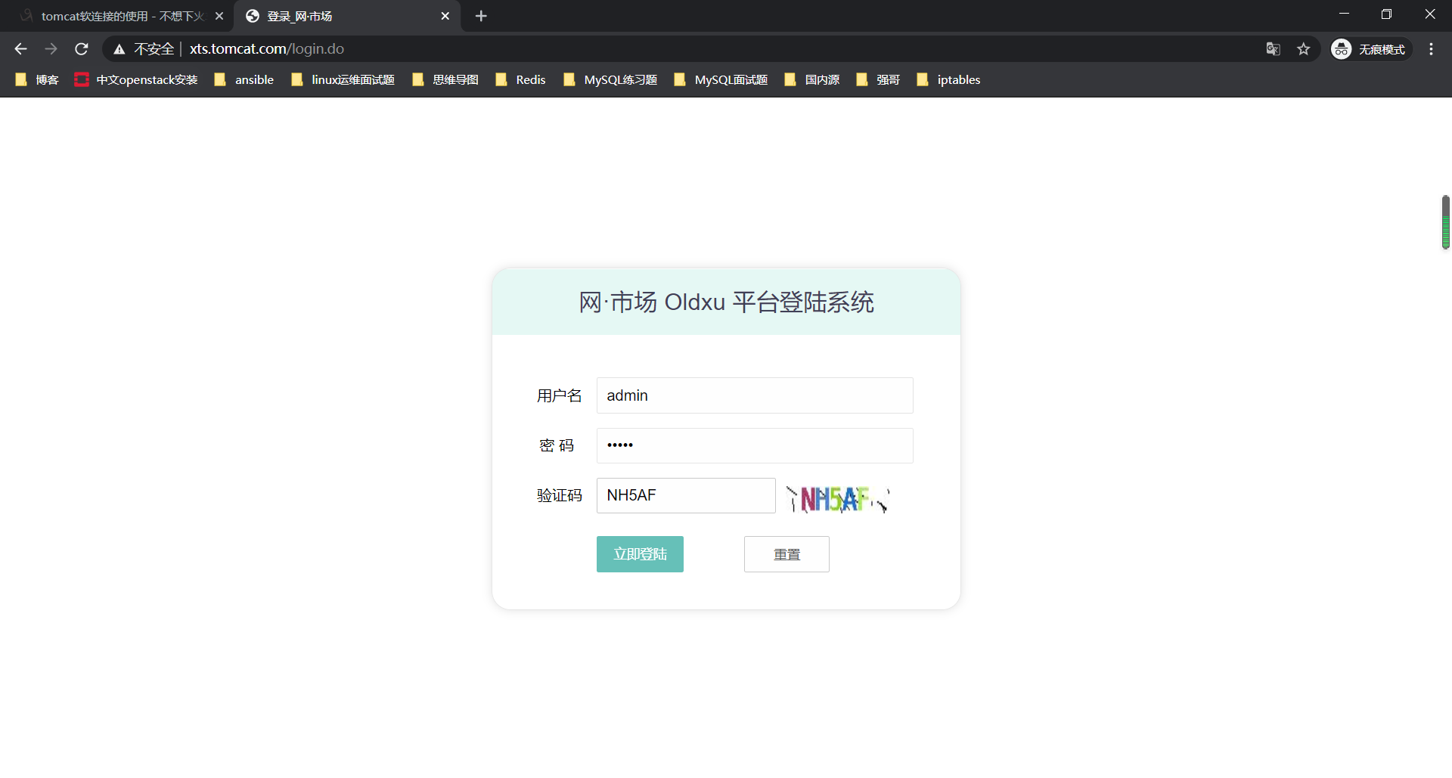Click the not-secure warning icon

pyautogui.click(x=119, y=49)
